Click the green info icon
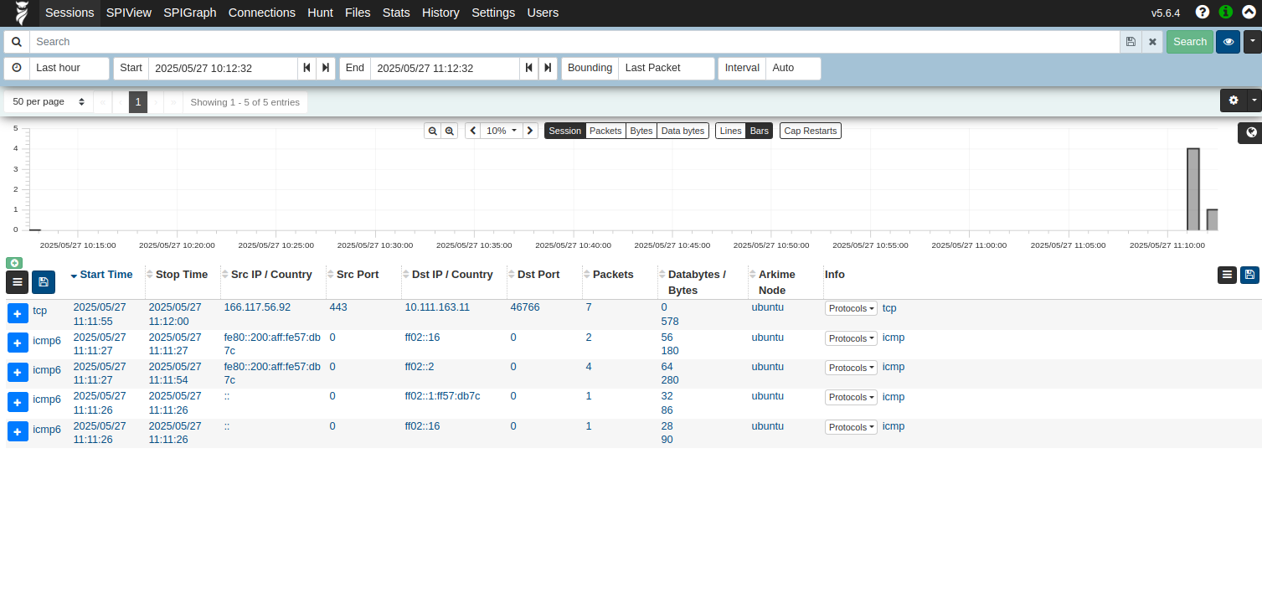Image resolution: width=1262 pixels, height=603 pixels. point(1225,13)
